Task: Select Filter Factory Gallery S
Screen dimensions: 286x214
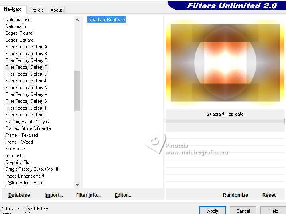Action: click(26, 101)
